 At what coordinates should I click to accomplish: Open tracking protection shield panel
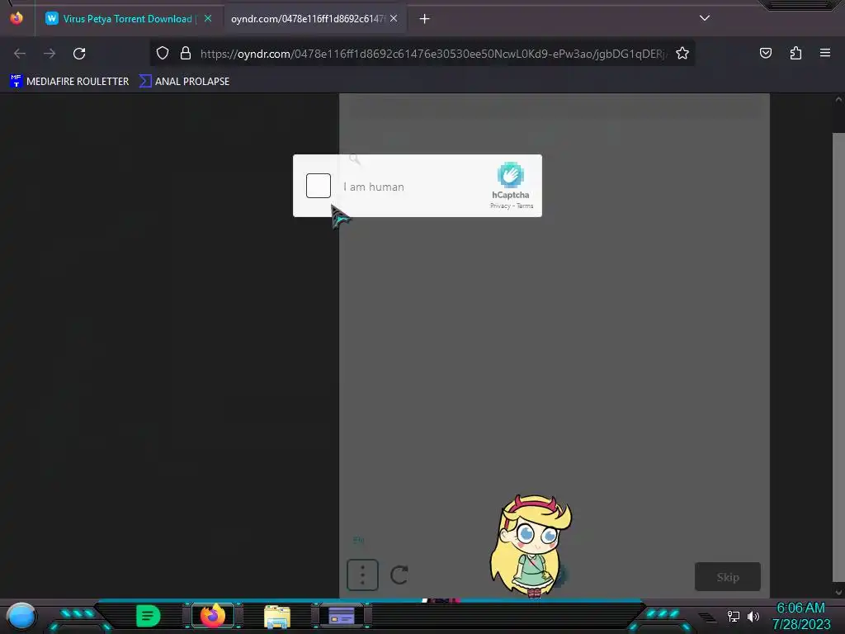163,53
